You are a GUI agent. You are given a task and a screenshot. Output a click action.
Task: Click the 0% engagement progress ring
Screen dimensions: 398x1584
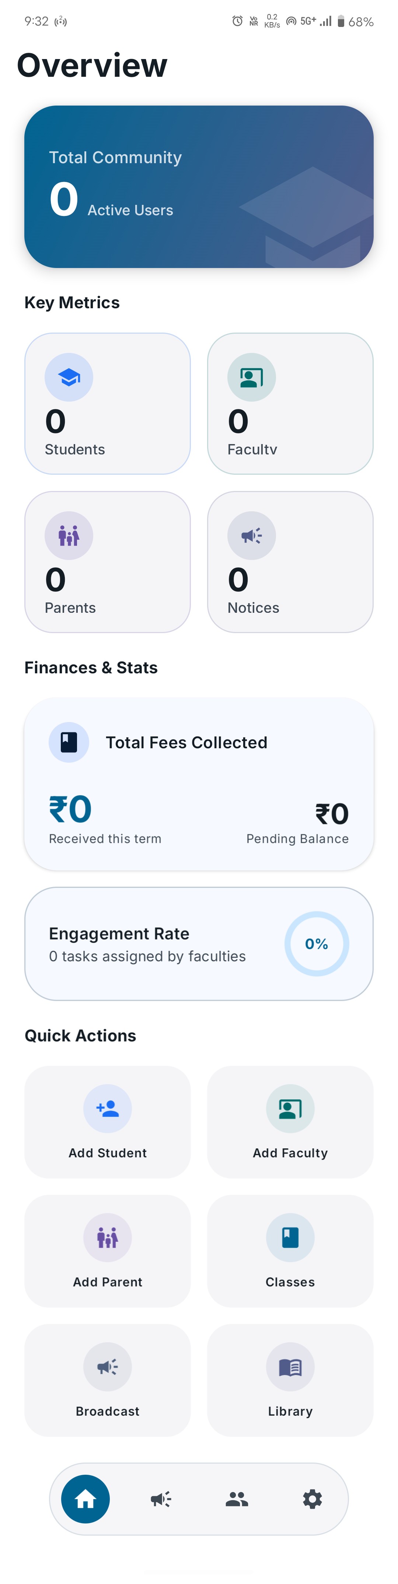coord(316,944)
